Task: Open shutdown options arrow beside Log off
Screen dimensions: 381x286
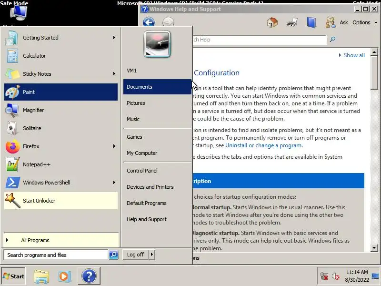Action: (152, 255)
